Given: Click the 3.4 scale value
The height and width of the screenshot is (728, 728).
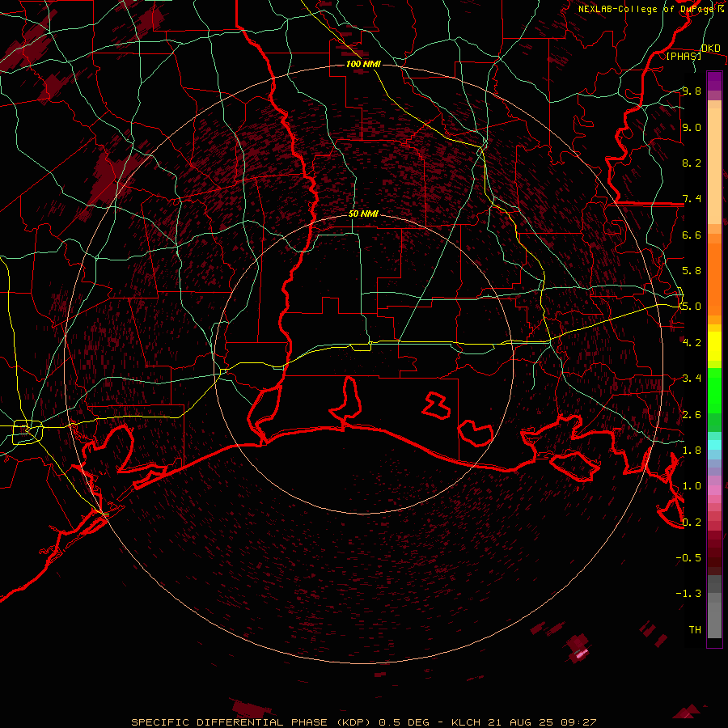Looking at the screenshot, I should coord(692,378).
